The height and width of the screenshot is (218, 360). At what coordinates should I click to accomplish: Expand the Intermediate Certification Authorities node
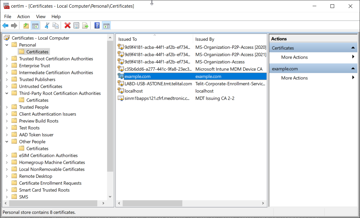tap(6, 72)
